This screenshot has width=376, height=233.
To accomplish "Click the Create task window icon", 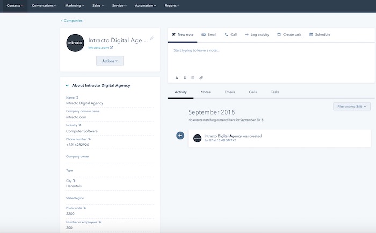I will (x=279, y=35).
